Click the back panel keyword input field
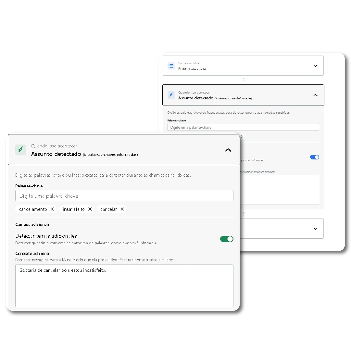 point(243,127)
